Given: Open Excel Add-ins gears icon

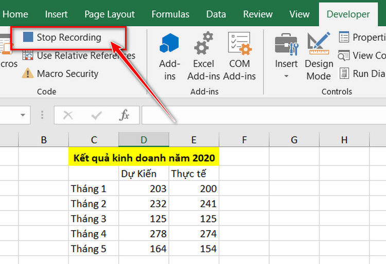Looking at the screenshot, I should click(x=204, y=43).
